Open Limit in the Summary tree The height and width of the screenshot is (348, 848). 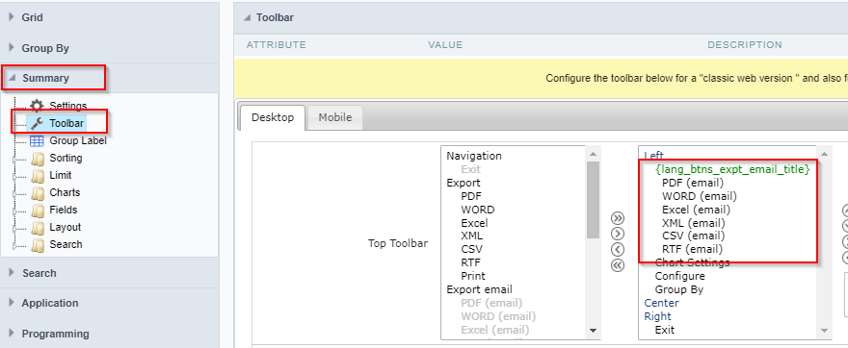pyautogui.click(x=61, y=175)
